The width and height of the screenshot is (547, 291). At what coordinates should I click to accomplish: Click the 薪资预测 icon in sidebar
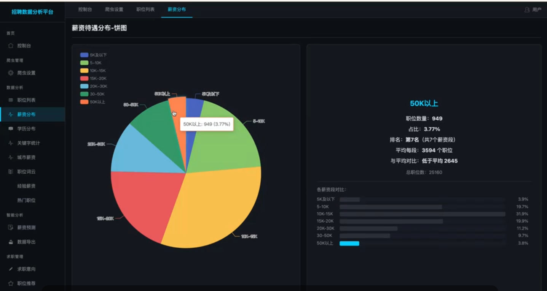pos(11,228)
